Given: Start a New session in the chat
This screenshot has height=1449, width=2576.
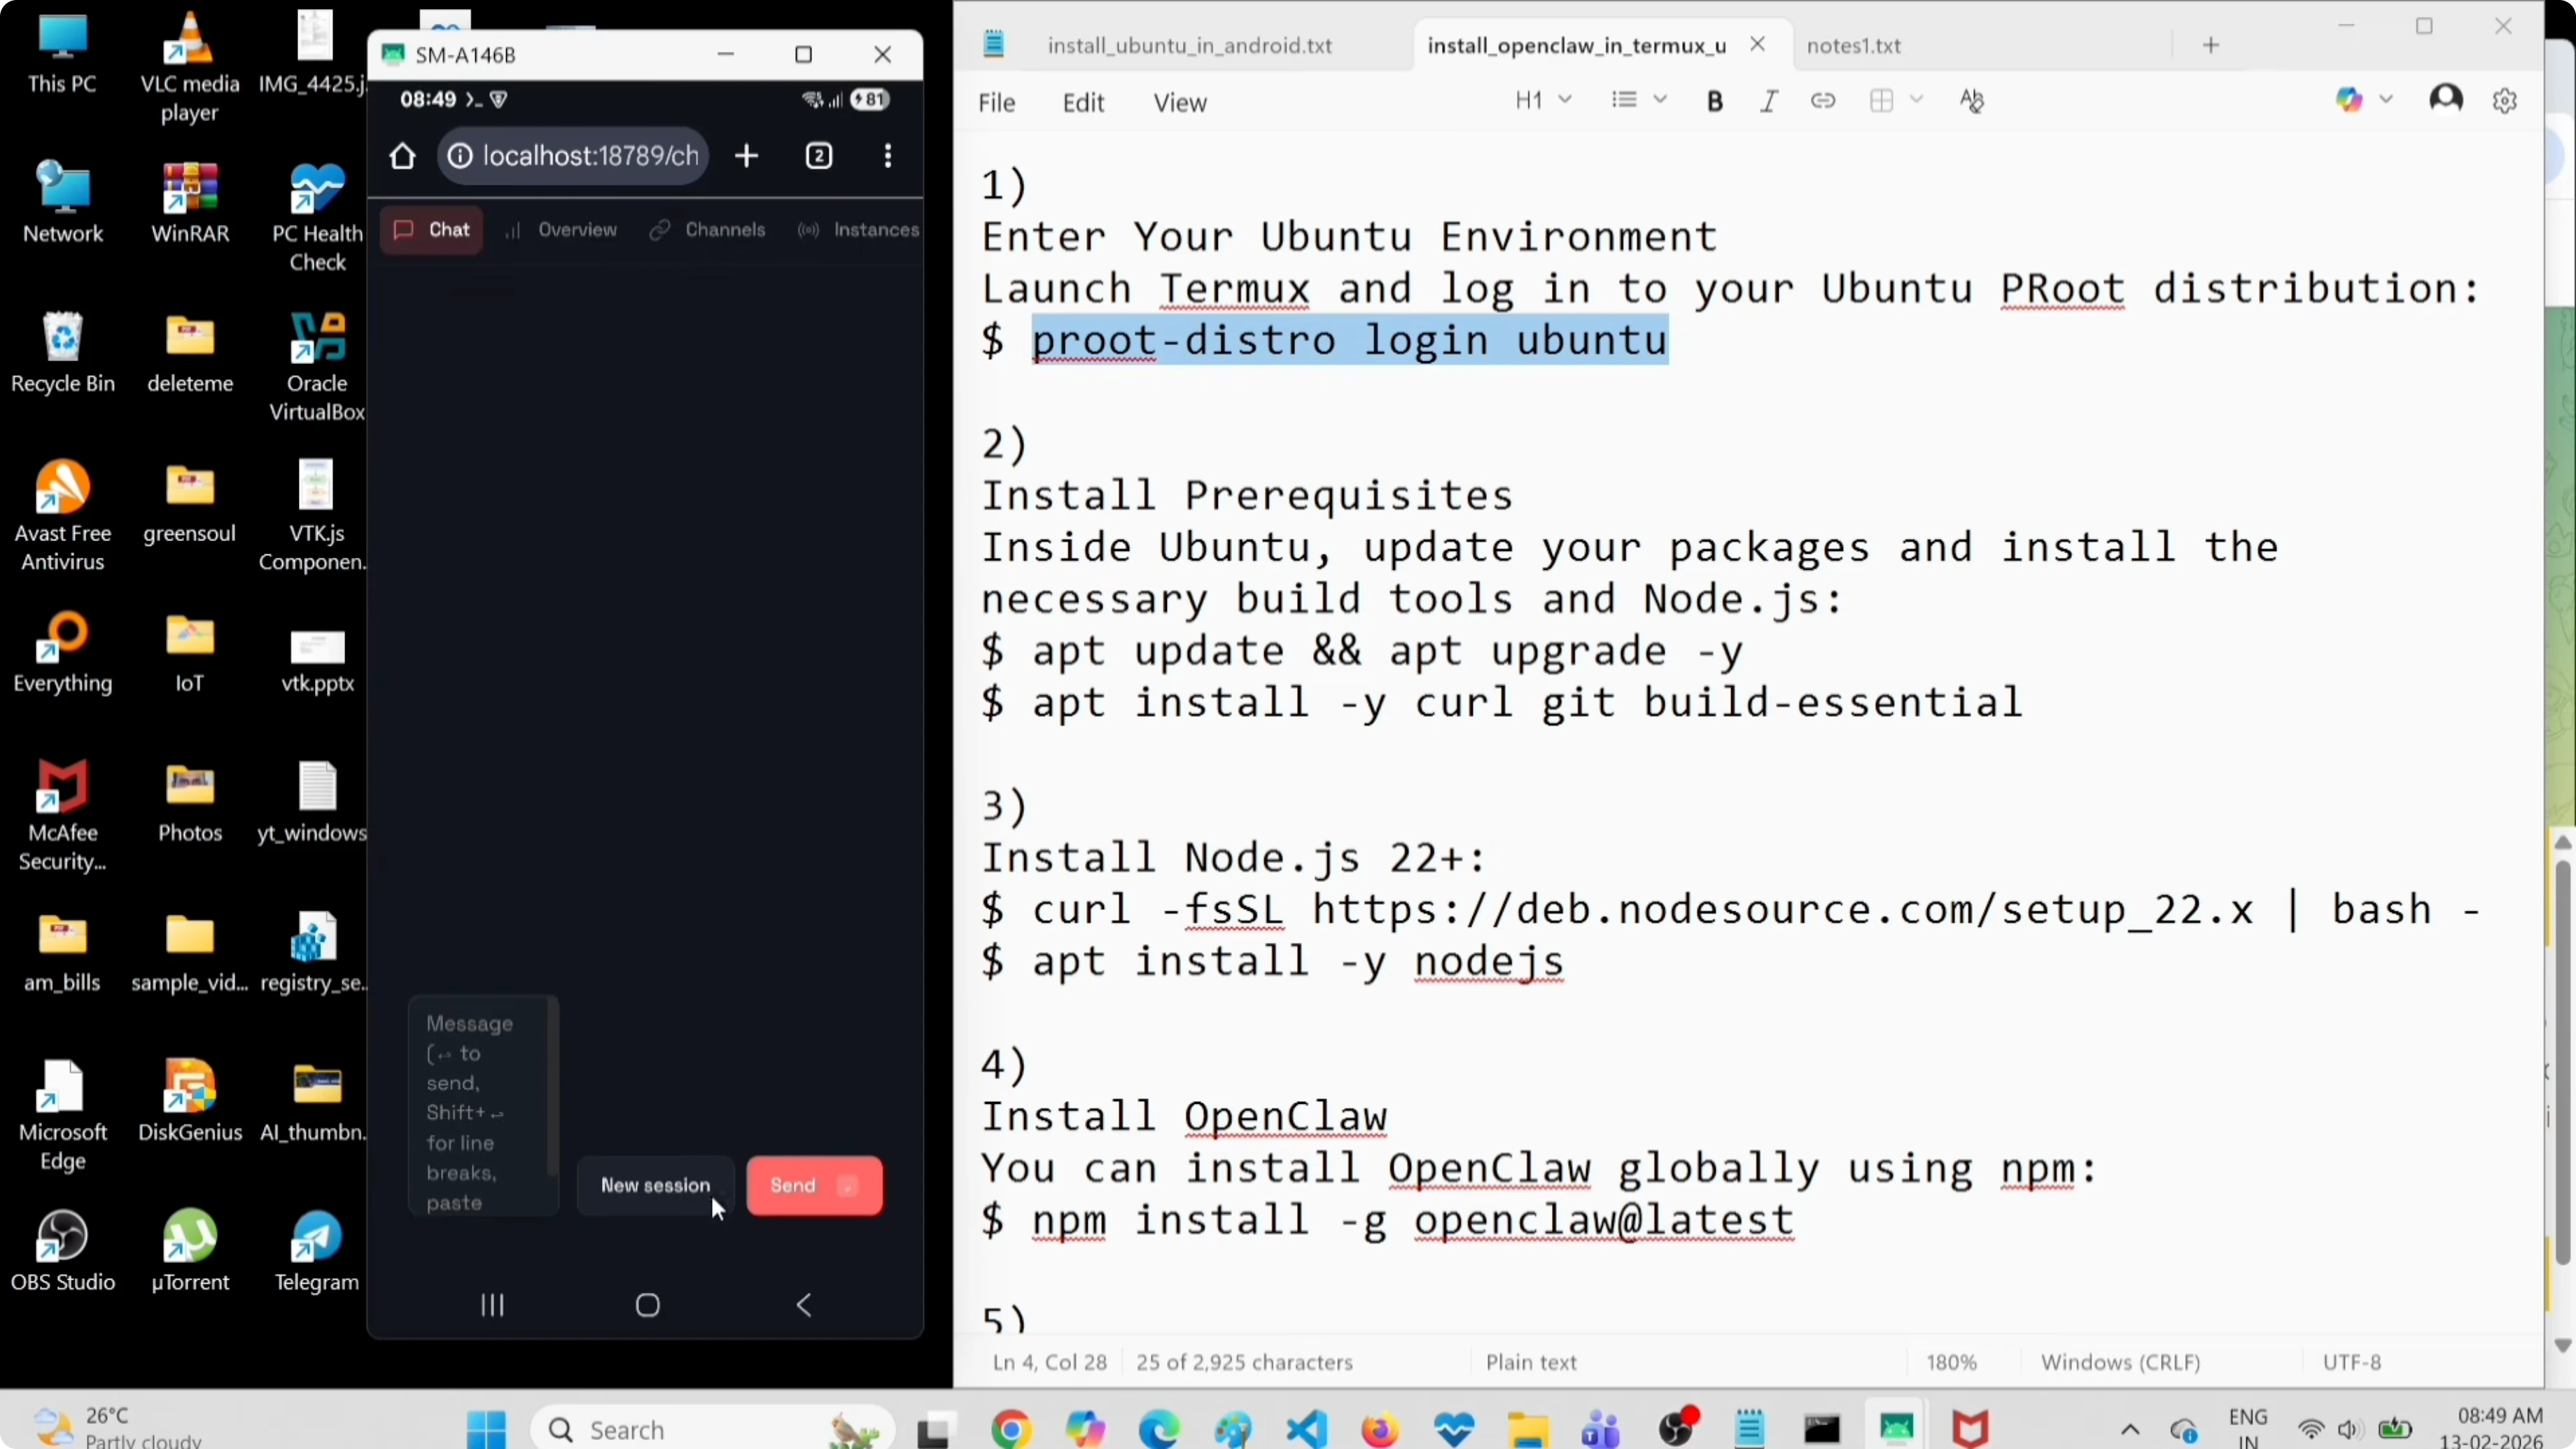Looking at the screenshot, I should tap(655, 1185).
